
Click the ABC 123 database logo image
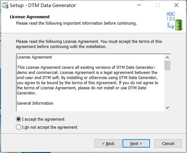click(x=175, y=21)
